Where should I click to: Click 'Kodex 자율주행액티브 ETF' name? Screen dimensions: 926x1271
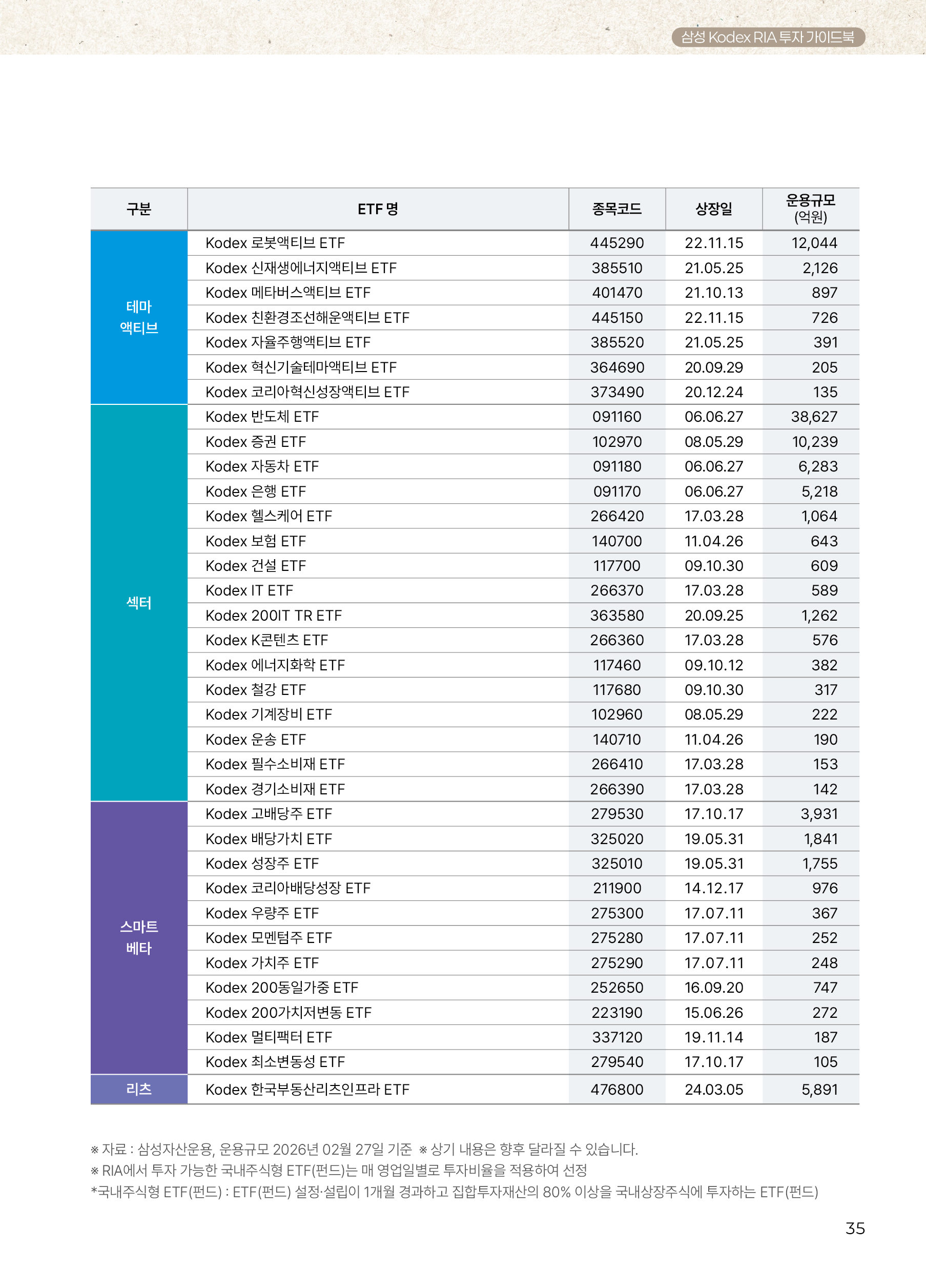[288, 342]
